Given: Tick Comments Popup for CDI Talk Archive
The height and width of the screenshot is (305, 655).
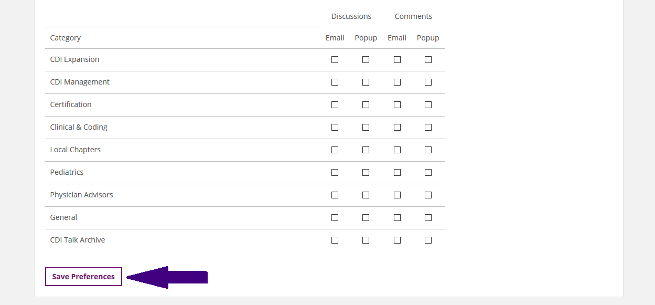Looking at the screenshot, I should 428,240.
